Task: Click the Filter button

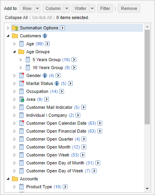Action: click(x=105, y=8)
